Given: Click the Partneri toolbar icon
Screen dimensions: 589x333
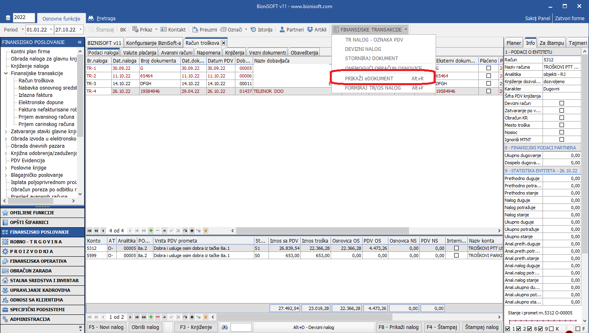Looking at the screenshot, I should pos(291,29).
